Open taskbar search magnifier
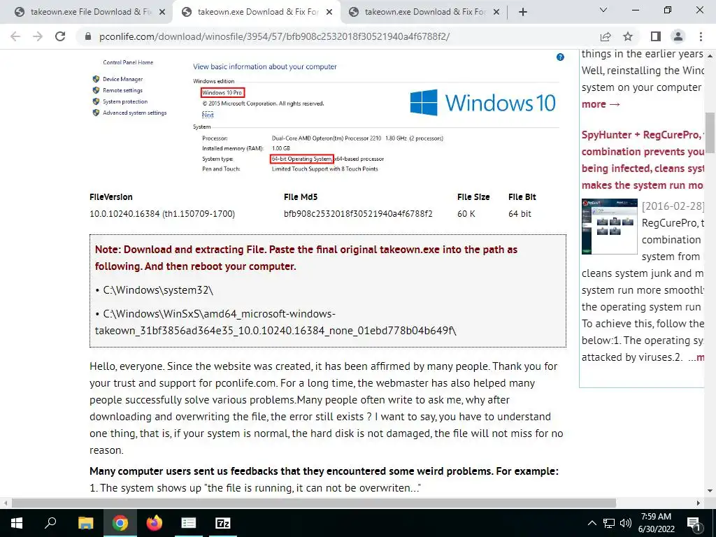The height and width of the screenshot is (537, 716). click(x=50, y=523)
